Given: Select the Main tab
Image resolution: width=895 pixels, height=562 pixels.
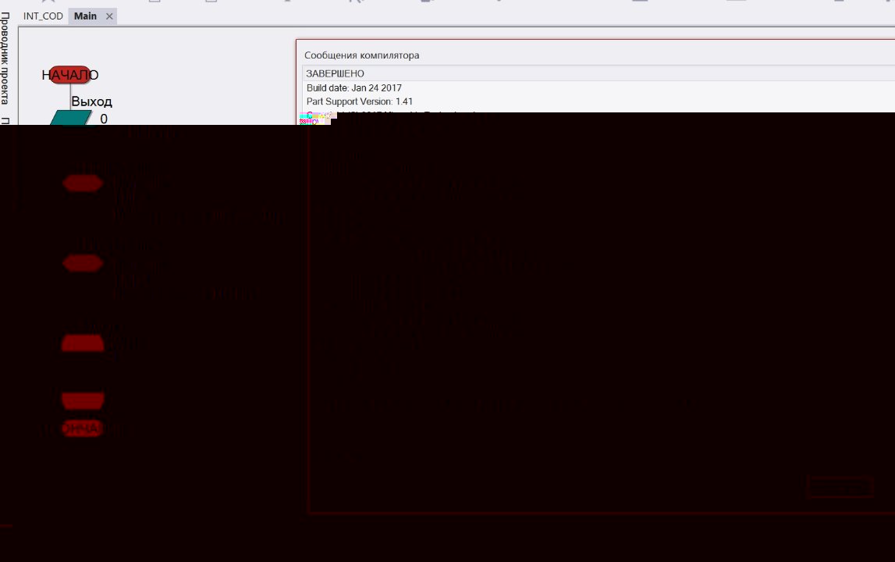Looking at the screenshot, I should click(85, 16).
